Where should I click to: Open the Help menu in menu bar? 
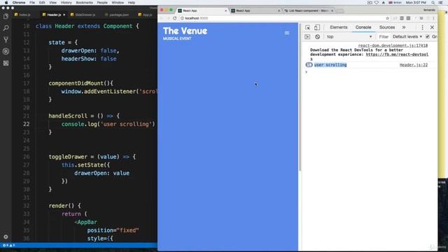click(132, 3)
